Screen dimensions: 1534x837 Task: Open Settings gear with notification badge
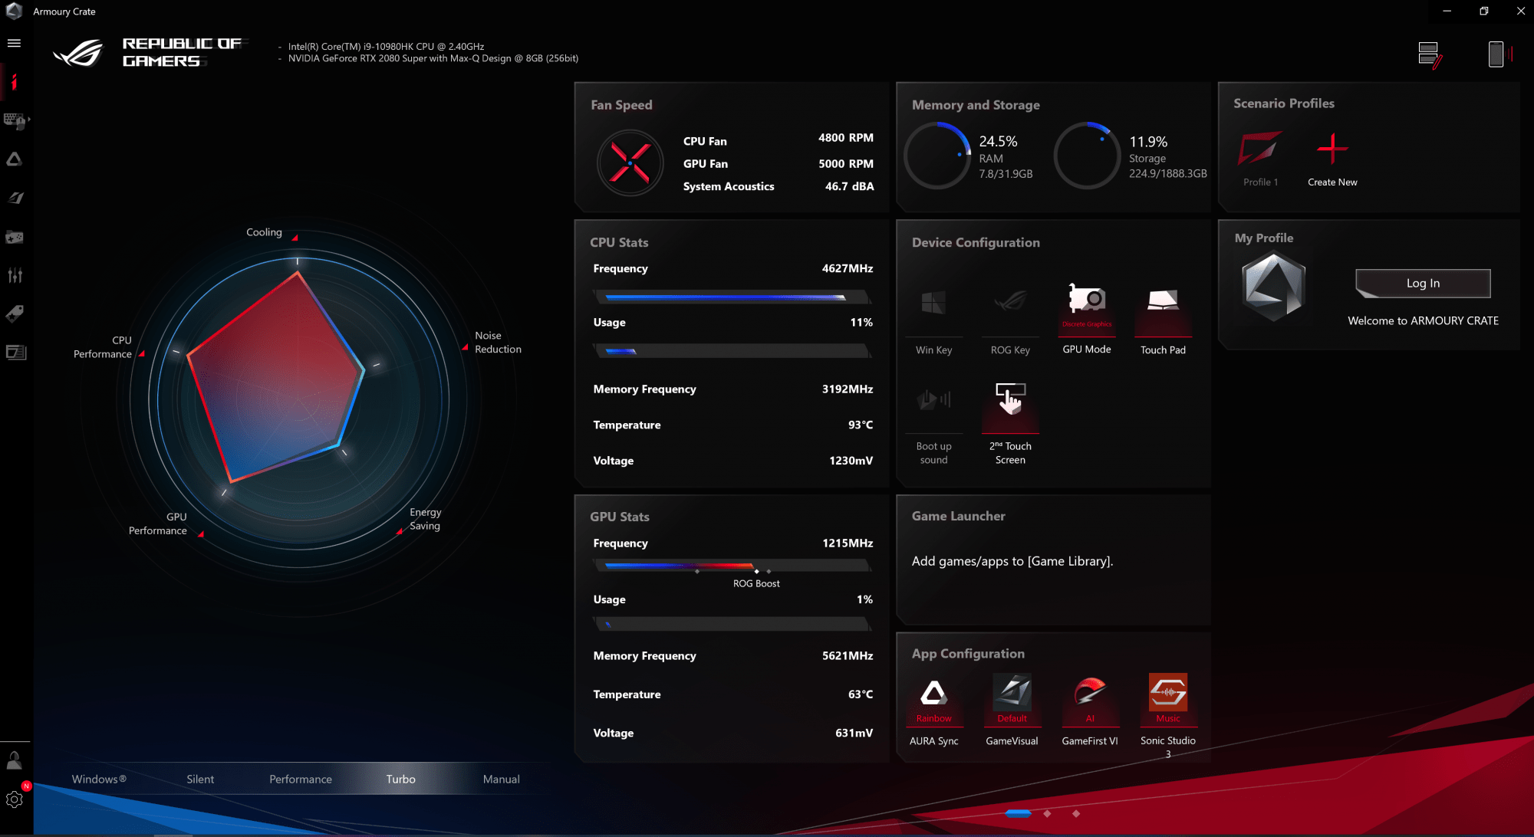tap(14, 799)
